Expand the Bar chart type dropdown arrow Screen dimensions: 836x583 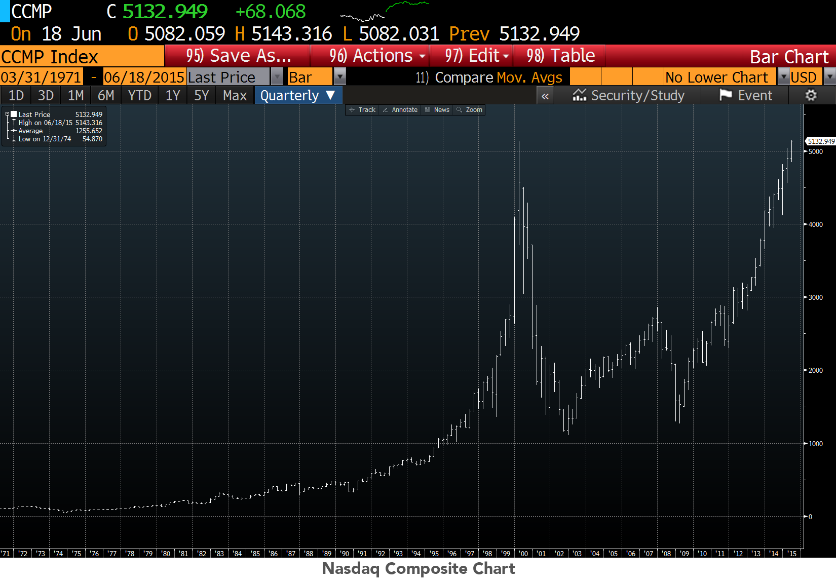tap(339, 77)
